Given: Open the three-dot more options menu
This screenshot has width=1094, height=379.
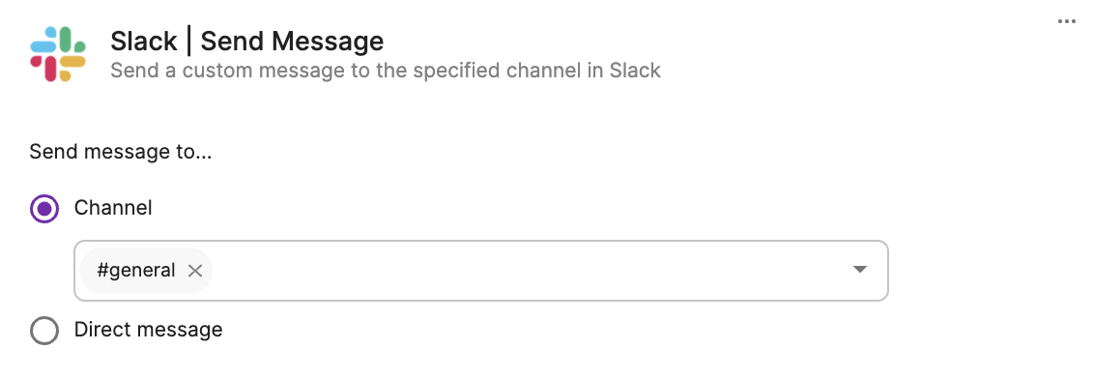Looking at the screenshot, I should 1066,21.
